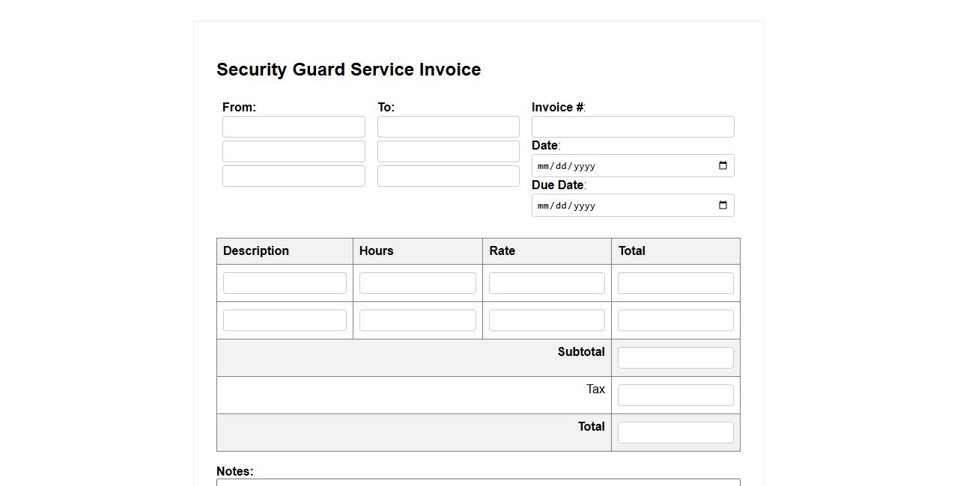Click the Tax amount field
Image resolution: width=957 pixels, height=486 pixels.
(x=675, y=396)
